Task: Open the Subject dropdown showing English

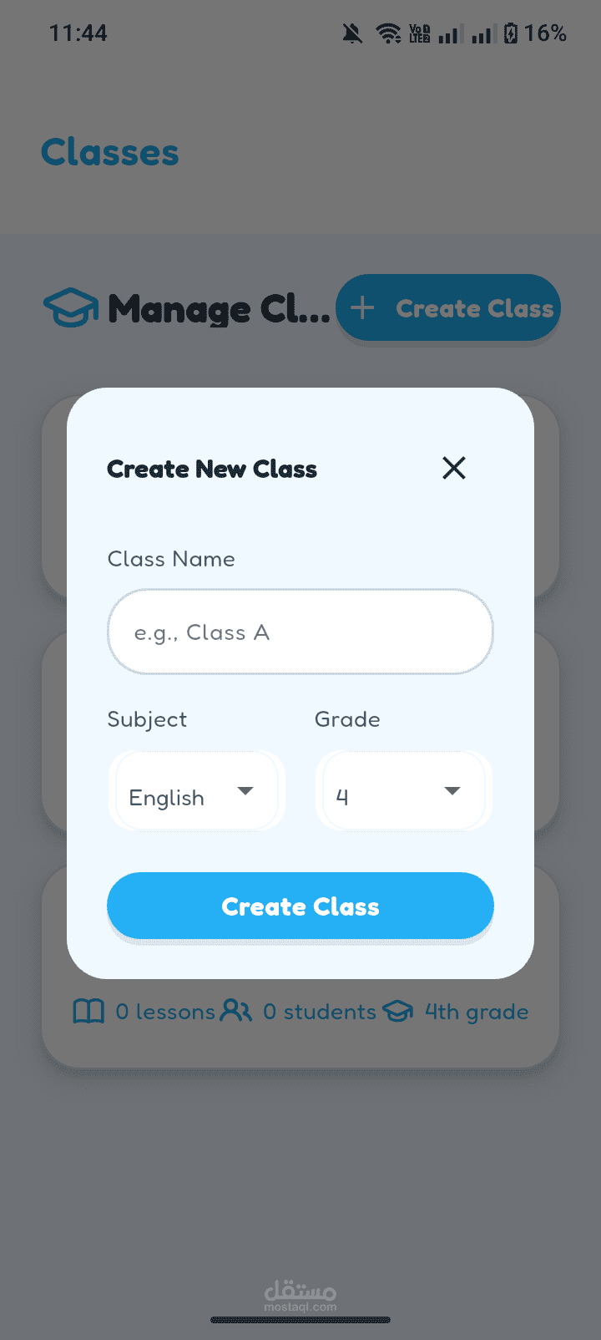Action: tap(196, 791)
